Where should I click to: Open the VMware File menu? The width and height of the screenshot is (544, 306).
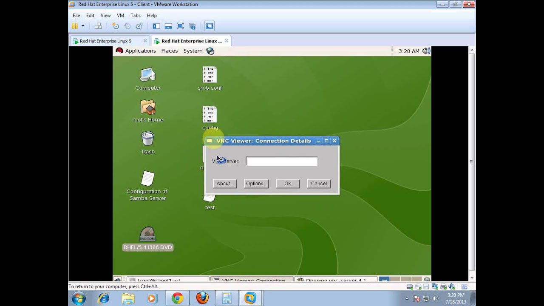[76, 15]
